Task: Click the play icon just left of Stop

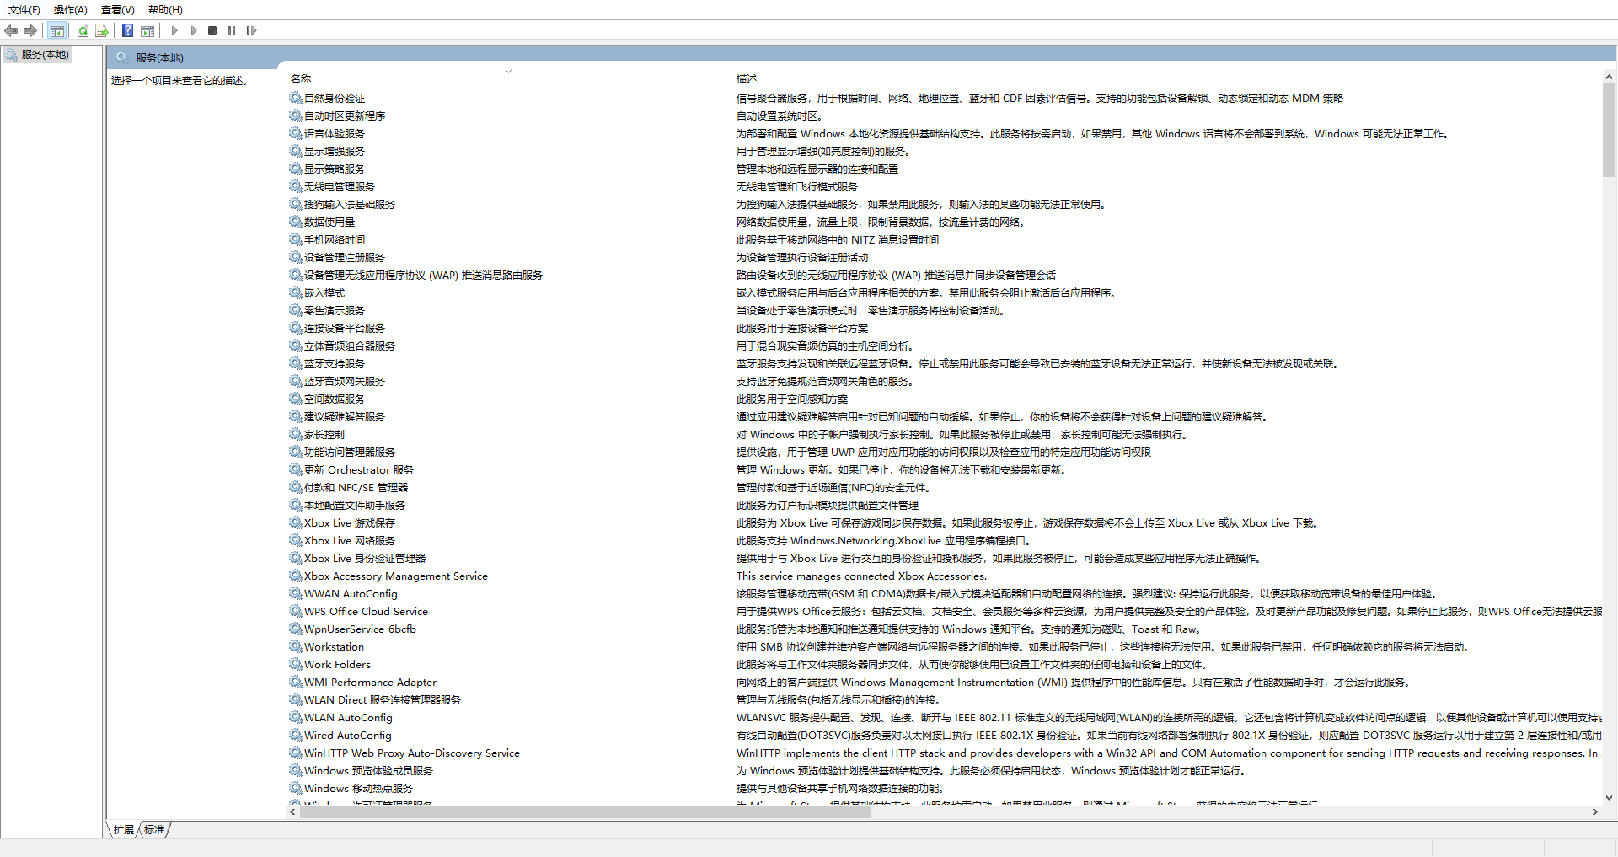Action: 193,30
